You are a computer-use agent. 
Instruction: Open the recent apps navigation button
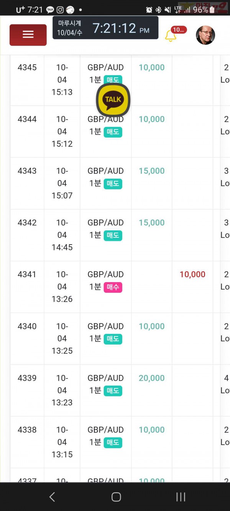pos(181,497)
